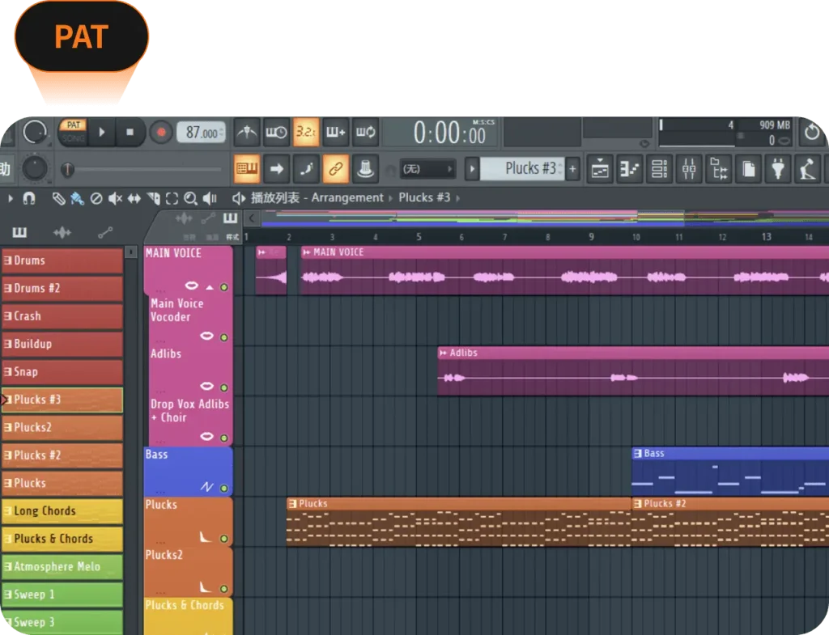The image size is (829, 635).
Task: Open the Playlist panel icon
Action: pyautogui.click(x=600, y=168)
